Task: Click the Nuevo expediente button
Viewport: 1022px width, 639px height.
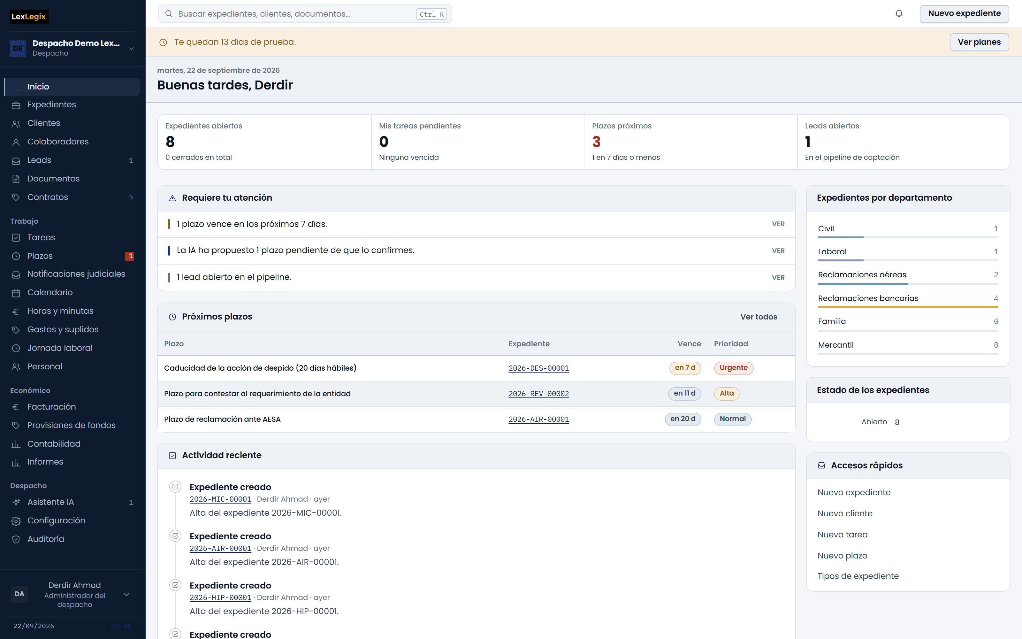Action: click(964, 13)
